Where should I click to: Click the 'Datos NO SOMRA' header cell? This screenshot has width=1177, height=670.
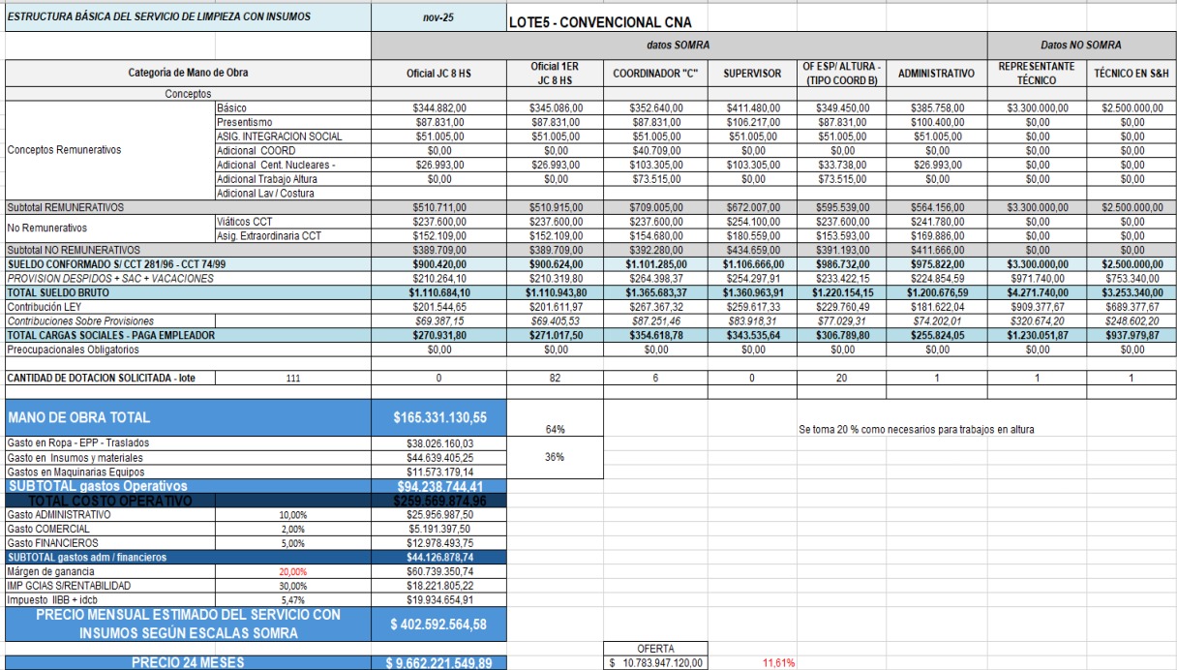point(1081,45)
